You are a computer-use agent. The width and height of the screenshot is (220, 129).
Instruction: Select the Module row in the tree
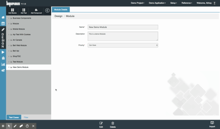pyautogui.click(x=29, y=24)
